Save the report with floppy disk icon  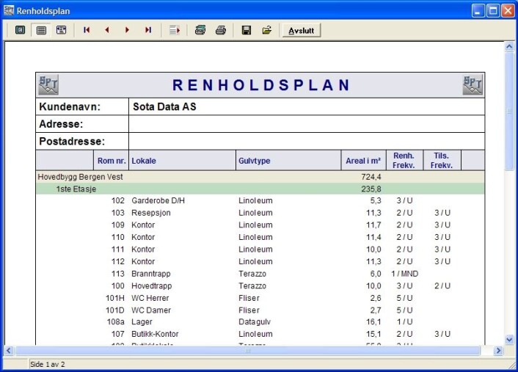click(247, 30)
